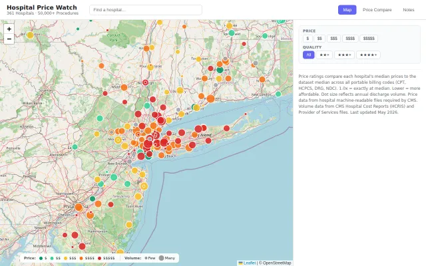Click the QUALITY filter heading
Viewport: 426px width, 266px height.
tap(312, 47)
